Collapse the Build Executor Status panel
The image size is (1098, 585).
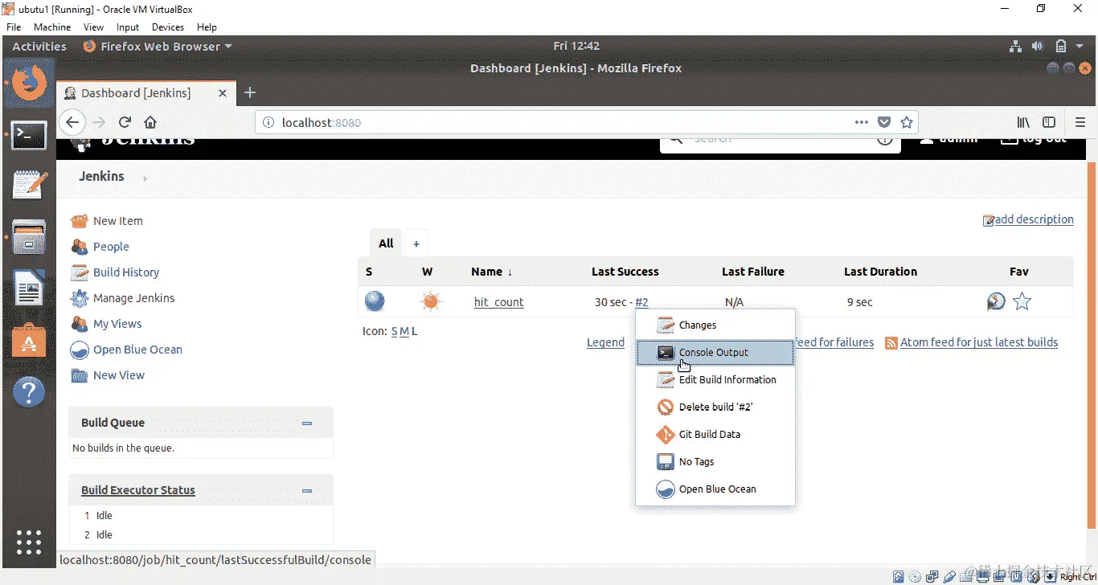pyautogui.click(x=306, y=490)
